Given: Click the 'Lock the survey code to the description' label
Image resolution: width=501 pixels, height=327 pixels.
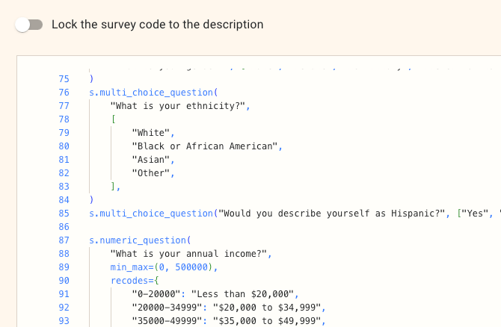Looking at the screenshot, I should [157, 25].
